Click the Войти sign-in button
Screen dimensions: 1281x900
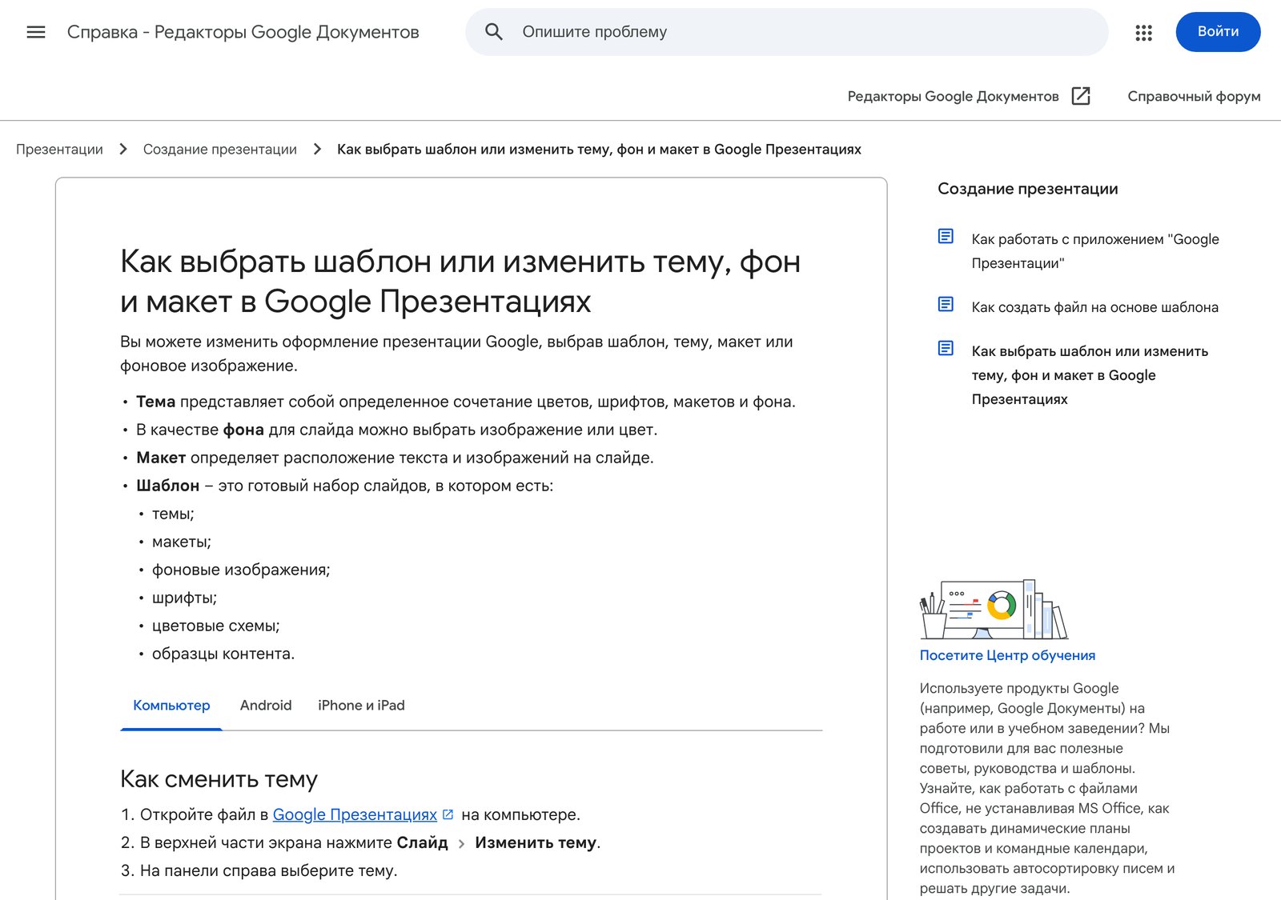[1218, 32]
